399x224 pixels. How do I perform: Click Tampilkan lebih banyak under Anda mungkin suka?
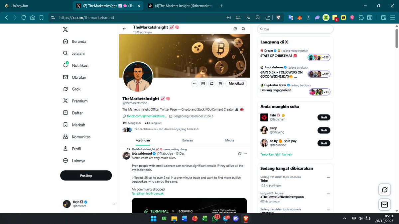click(276, 154)
